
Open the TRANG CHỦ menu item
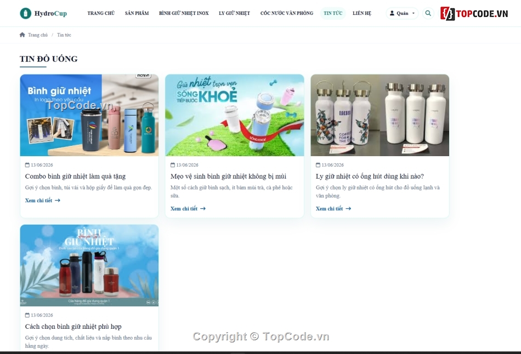(101, 13)
